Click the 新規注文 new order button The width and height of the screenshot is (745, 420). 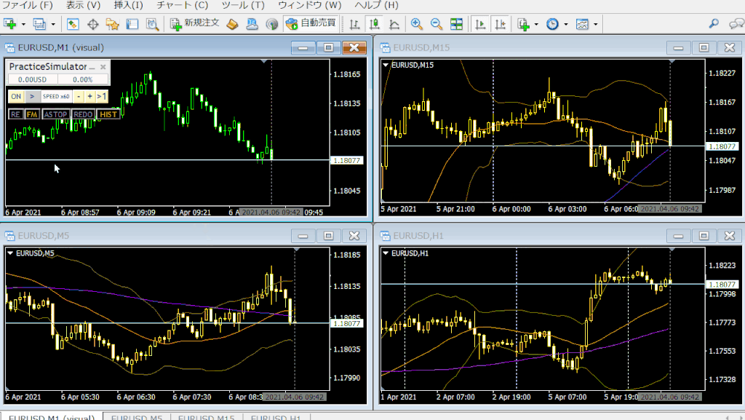195,23
